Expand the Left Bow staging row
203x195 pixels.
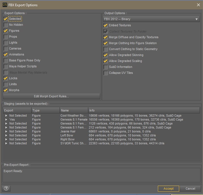coord(6,135)
